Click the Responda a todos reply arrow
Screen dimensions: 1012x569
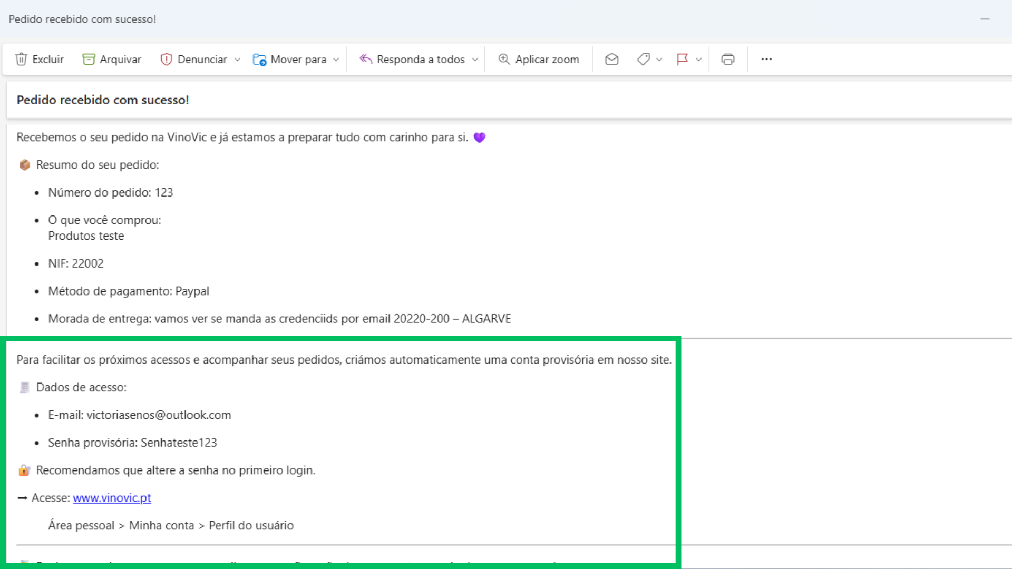366,59
